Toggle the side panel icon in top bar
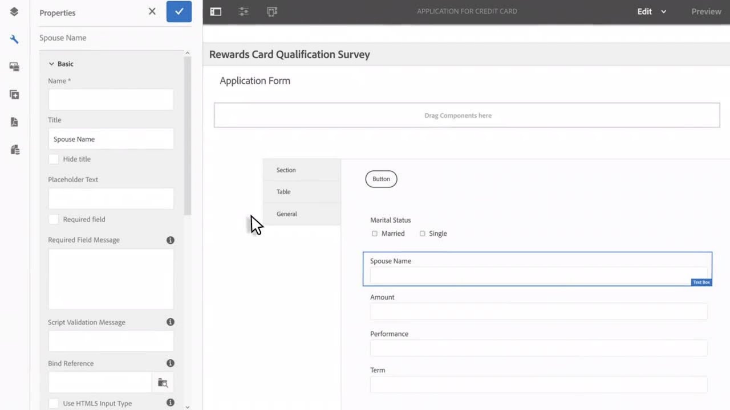 pos(216,11)
